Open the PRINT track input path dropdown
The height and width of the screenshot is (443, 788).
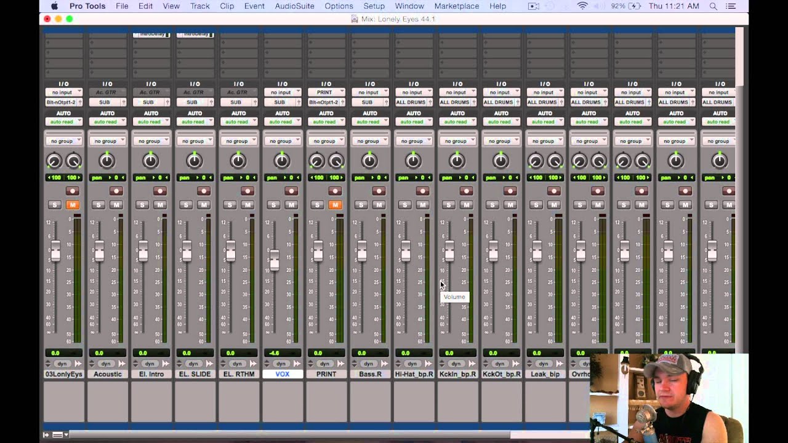(x=326, y=93)
